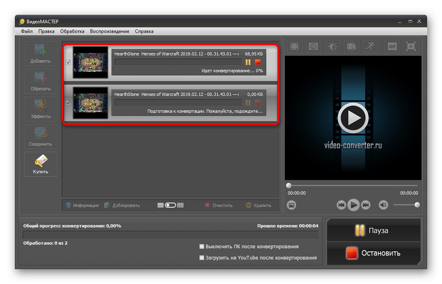Open the Справка menu
Image resolution: width=442 pixels, height=284 pixels.
point(144,31)
